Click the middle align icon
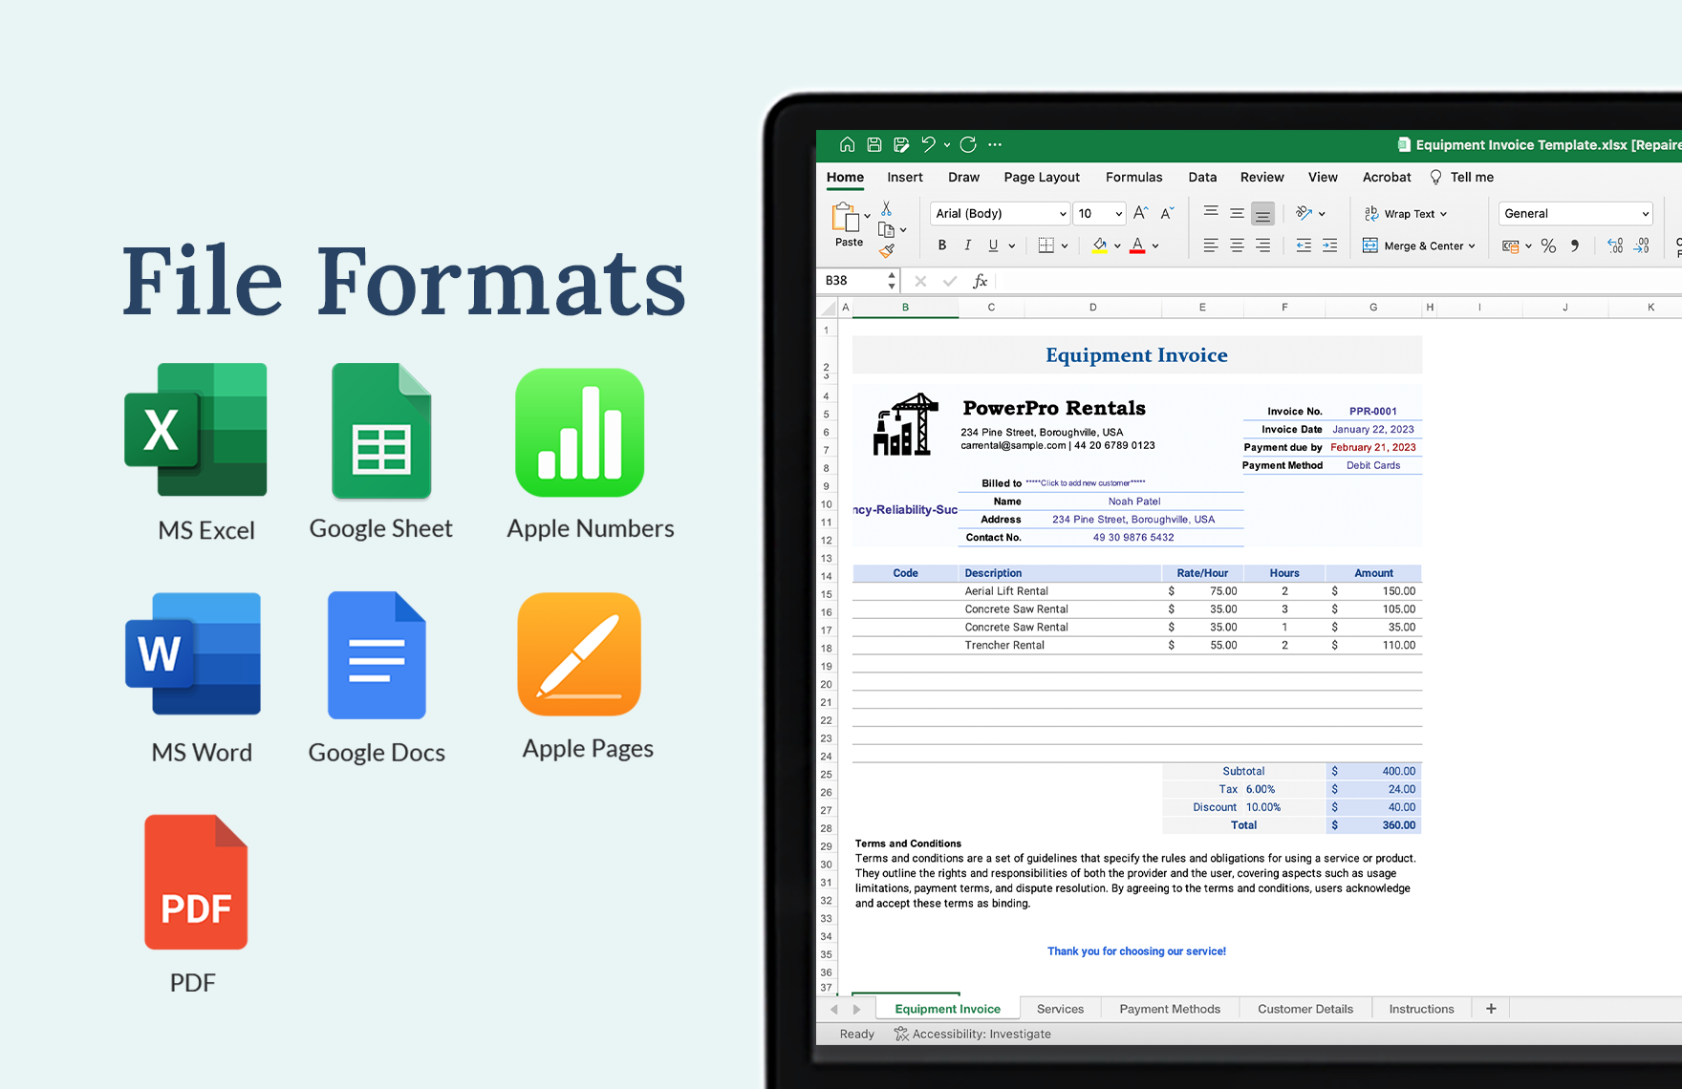 (x=1237, y=213)
